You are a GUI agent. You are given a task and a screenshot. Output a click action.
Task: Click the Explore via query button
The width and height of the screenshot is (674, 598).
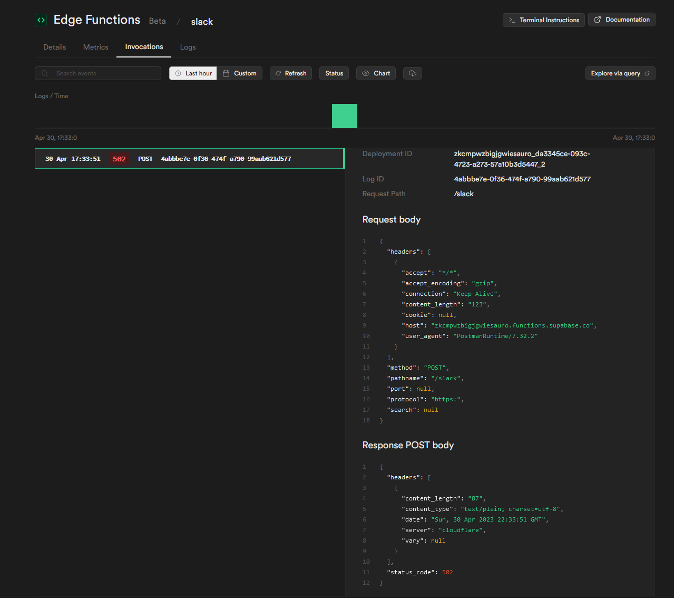pyautogui.click(x=620, y=73)
